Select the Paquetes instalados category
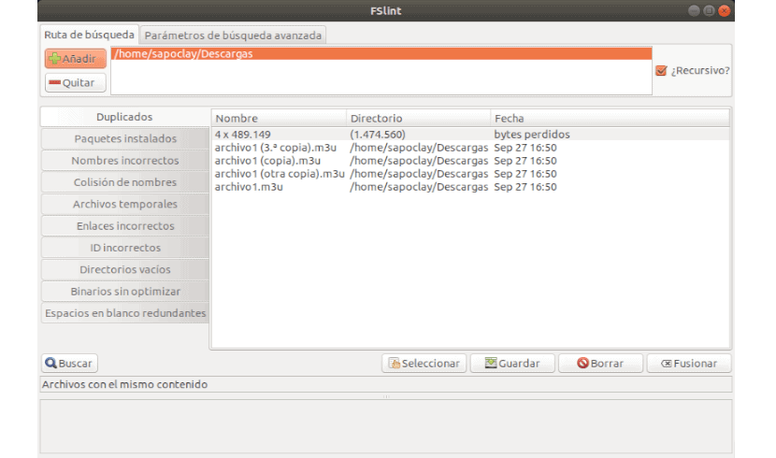Screen dimensions: 776x458 [x=125, y=138]
